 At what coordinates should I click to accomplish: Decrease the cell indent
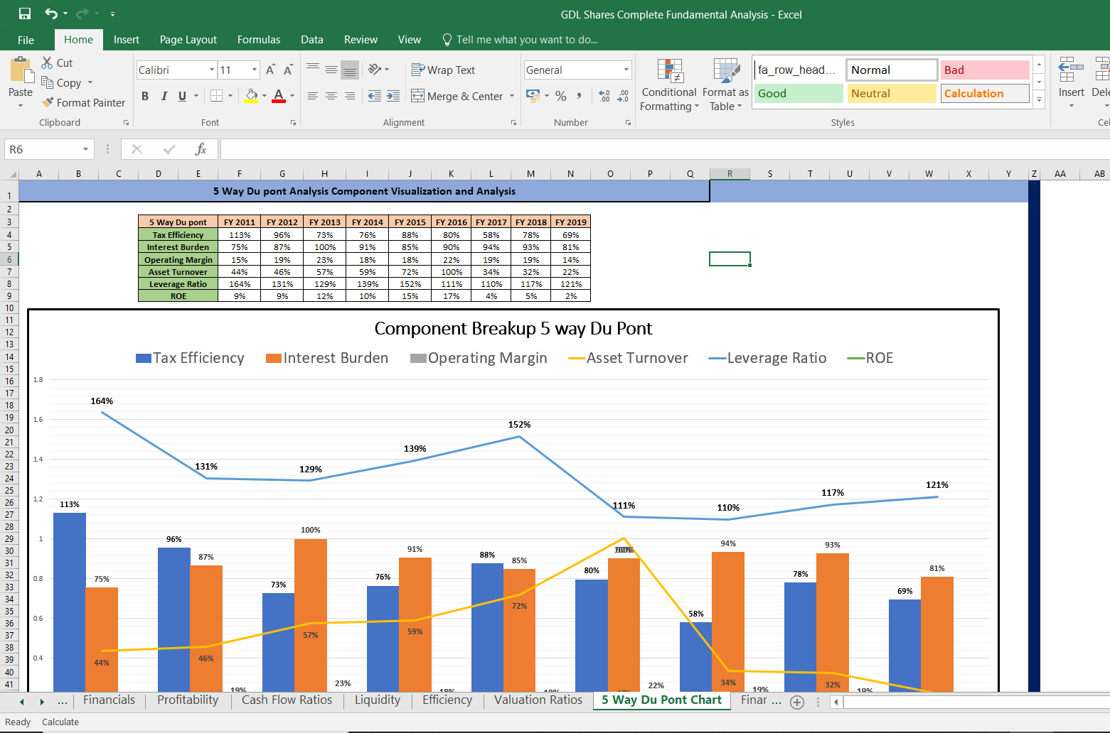[x=374, y=95]
